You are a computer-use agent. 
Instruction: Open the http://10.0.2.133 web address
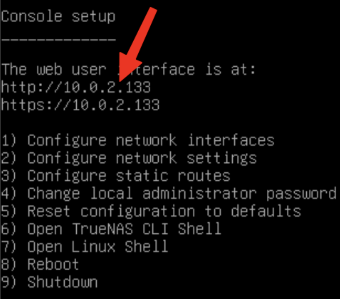tap(76, 88)
